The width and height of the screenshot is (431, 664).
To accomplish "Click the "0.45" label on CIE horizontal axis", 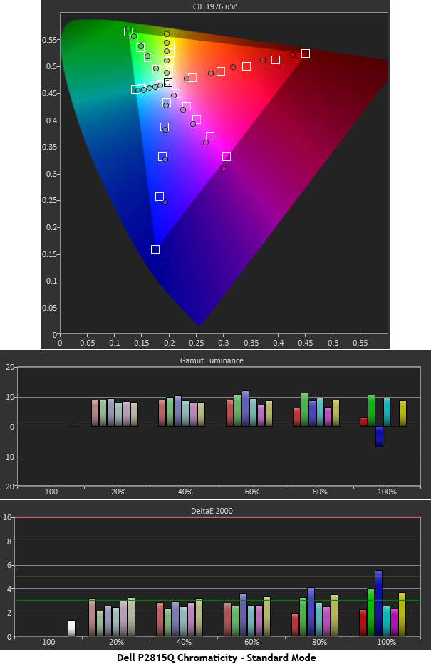I will 305,343.
